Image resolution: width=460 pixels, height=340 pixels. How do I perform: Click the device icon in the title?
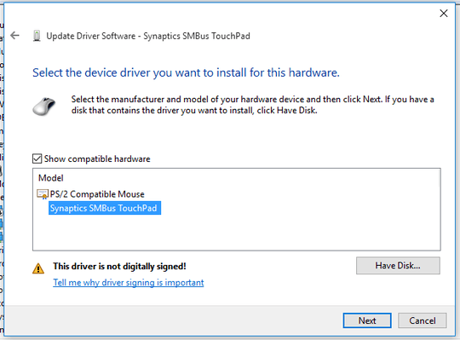point(37,36)
